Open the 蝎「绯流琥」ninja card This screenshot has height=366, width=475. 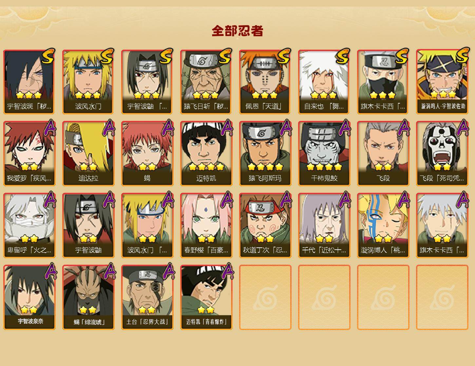[88, 297]
